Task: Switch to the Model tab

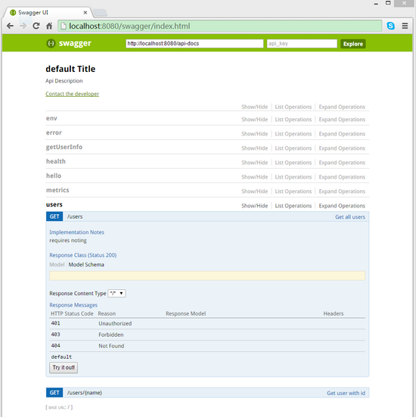Action: [57, 265]
